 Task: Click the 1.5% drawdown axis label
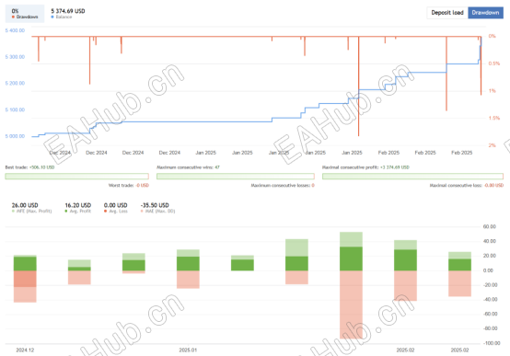pos(494,118)
